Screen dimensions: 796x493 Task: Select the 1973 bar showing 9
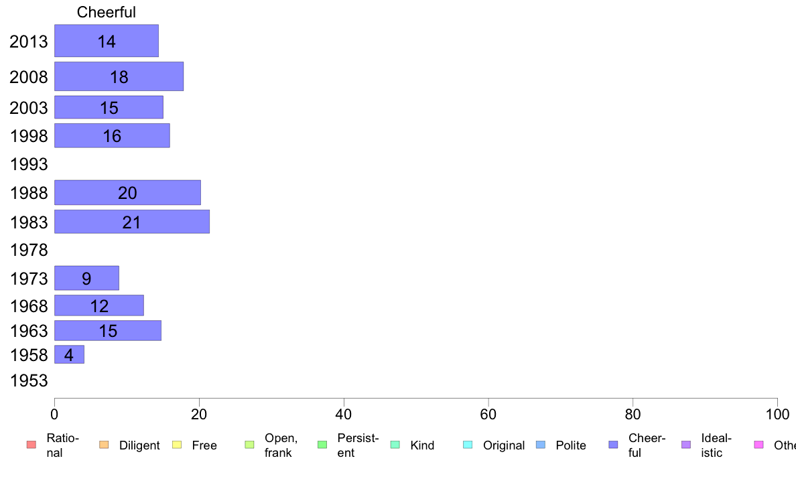pyautogui.click(x=86, y=278)
